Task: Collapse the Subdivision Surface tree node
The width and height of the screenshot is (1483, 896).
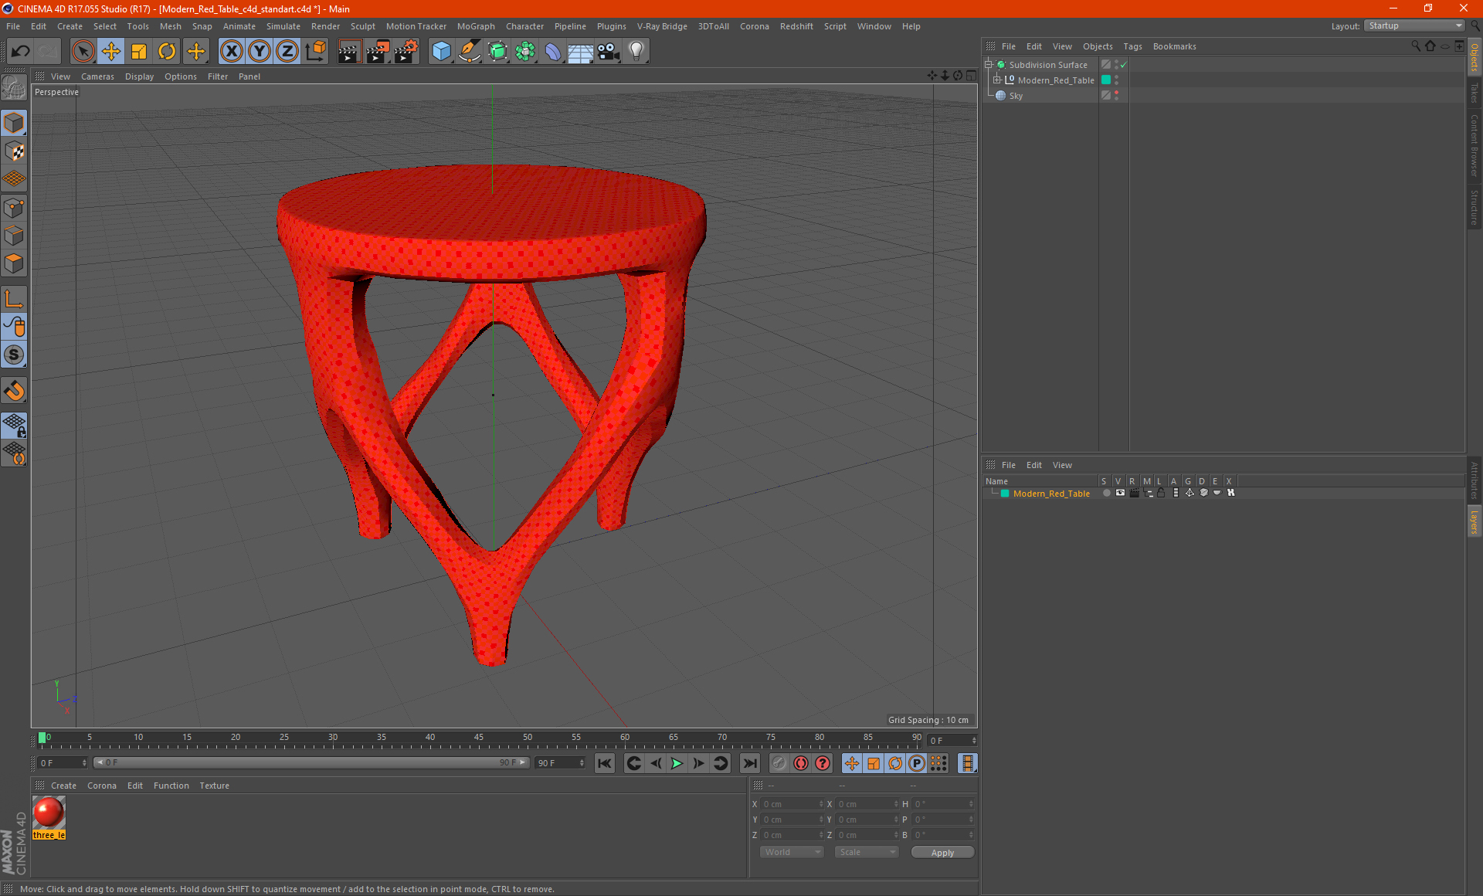Action: pyautogui.click(x=988, y=65)
